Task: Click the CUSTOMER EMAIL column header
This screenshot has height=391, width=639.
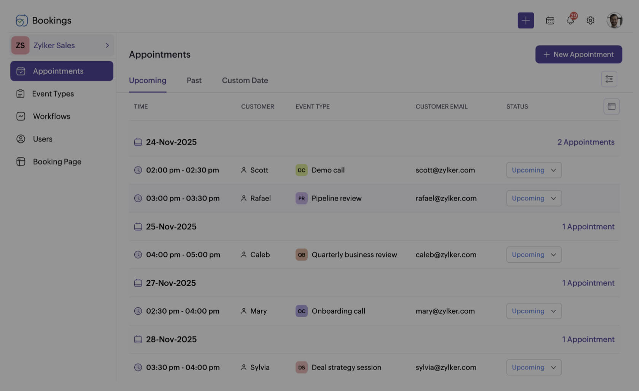Action: pos(442,107)
